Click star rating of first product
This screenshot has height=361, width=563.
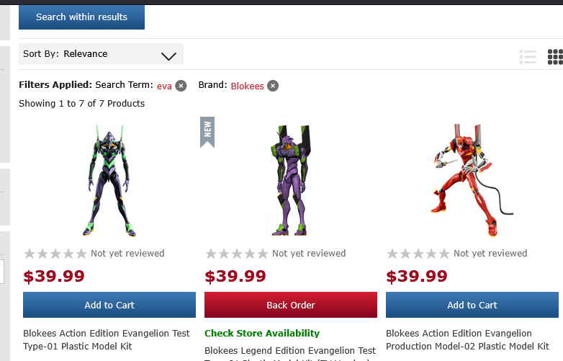tap(55, 254)
